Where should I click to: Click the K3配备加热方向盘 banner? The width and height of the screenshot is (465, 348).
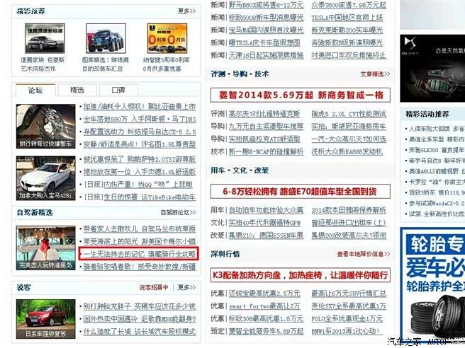pyautogui.click(x=301, y=275)
